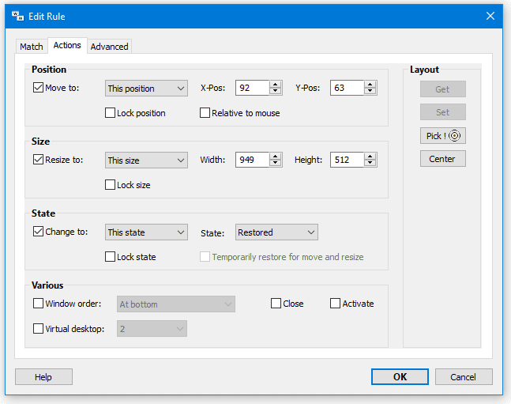This screenshot has width=511, height=404.
Task: Click the X-Pos input field
Action: coord(252,89)
